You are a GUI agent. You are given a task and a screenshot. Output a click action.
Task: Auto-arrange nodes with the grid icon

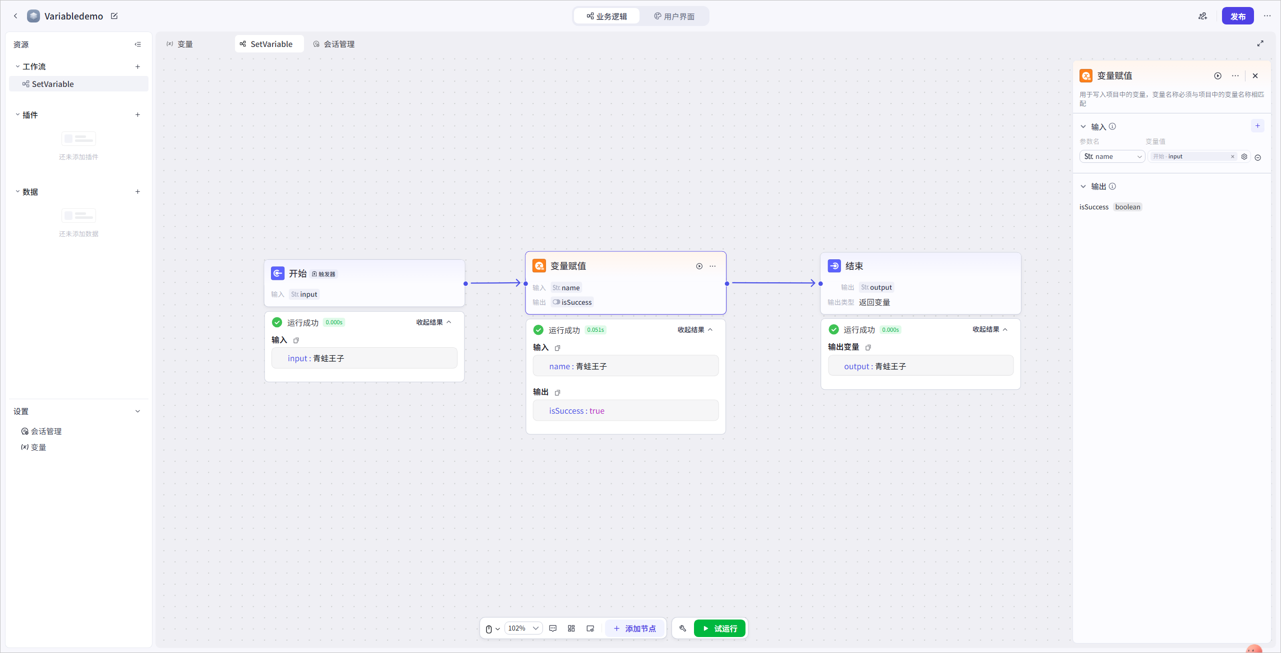(x=571, y=629)
